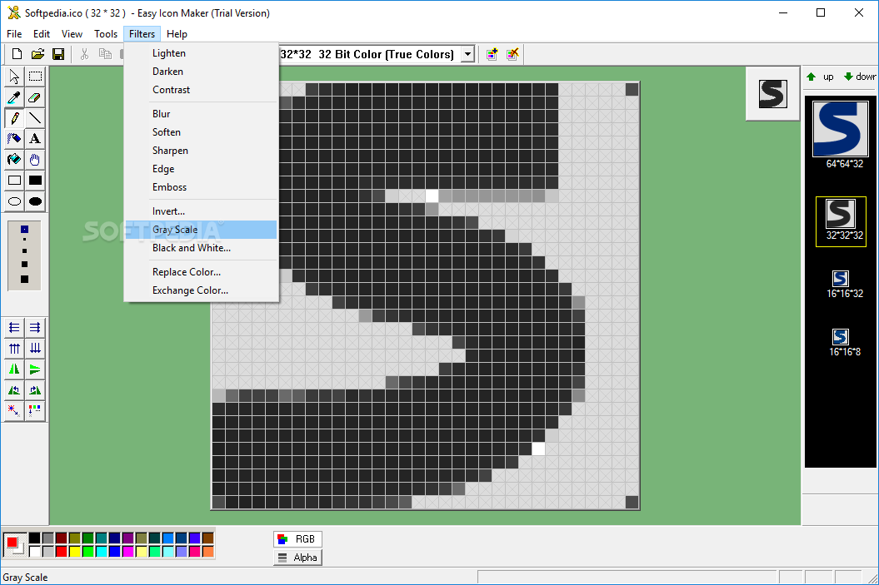Image resolution: width=879 pixels, height=585 pixels.
Task: Click the shift image left icon
Action: (x=14, y=328)
